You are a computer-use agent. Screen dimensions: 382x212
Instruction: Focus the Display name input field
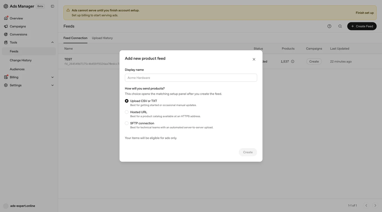191,78
